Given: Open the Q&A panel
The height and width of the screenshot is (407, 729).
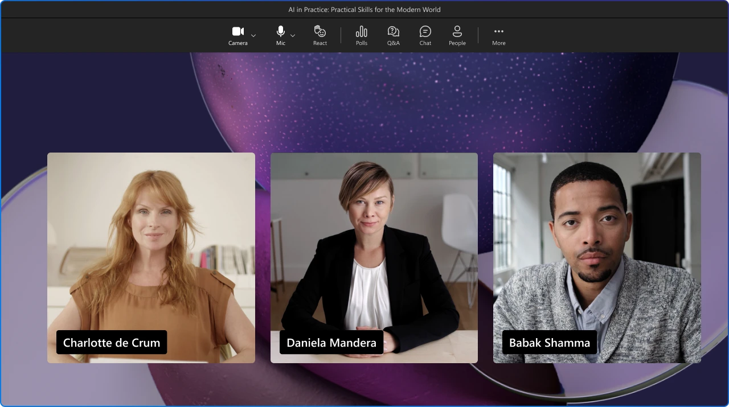Looking at the screenshot, I should click(x=393, y=35).
